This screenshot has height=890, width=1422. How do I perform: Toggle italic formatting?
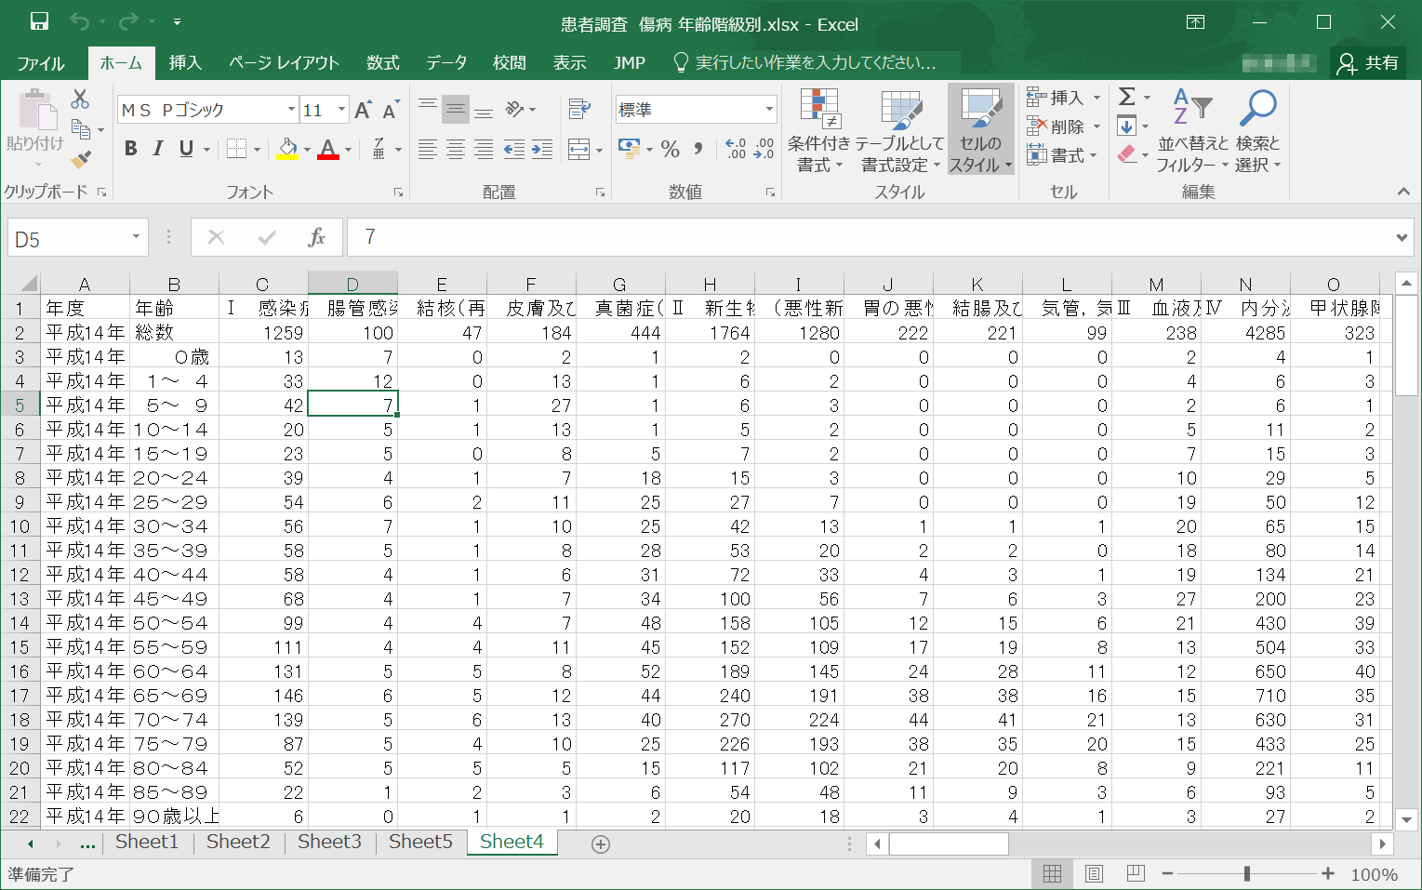tap(158, 148)
